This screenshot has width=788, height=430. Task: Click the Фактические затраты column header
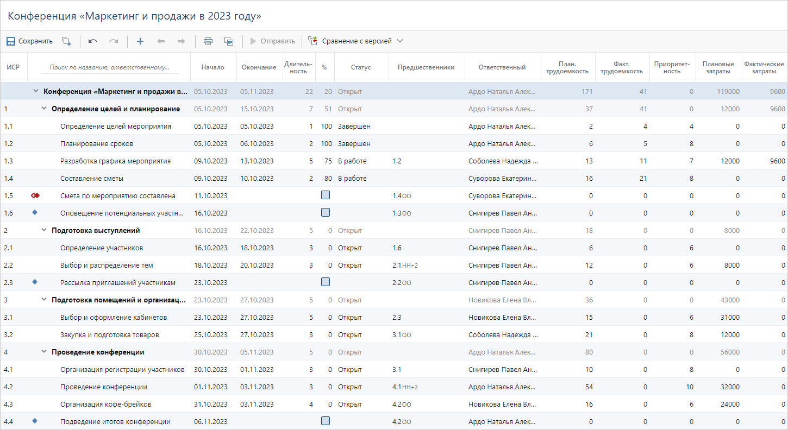[x=764, y=67]
